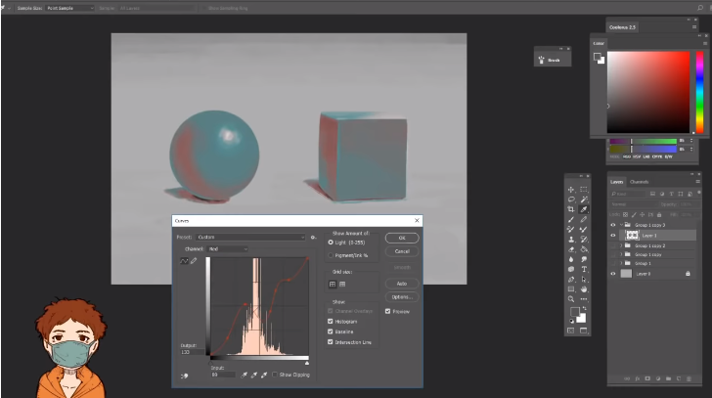Choose the pencil draw-curve icon in Curves
The width and height of the screenshot is (712, 398).
click(x=193, y=261)
